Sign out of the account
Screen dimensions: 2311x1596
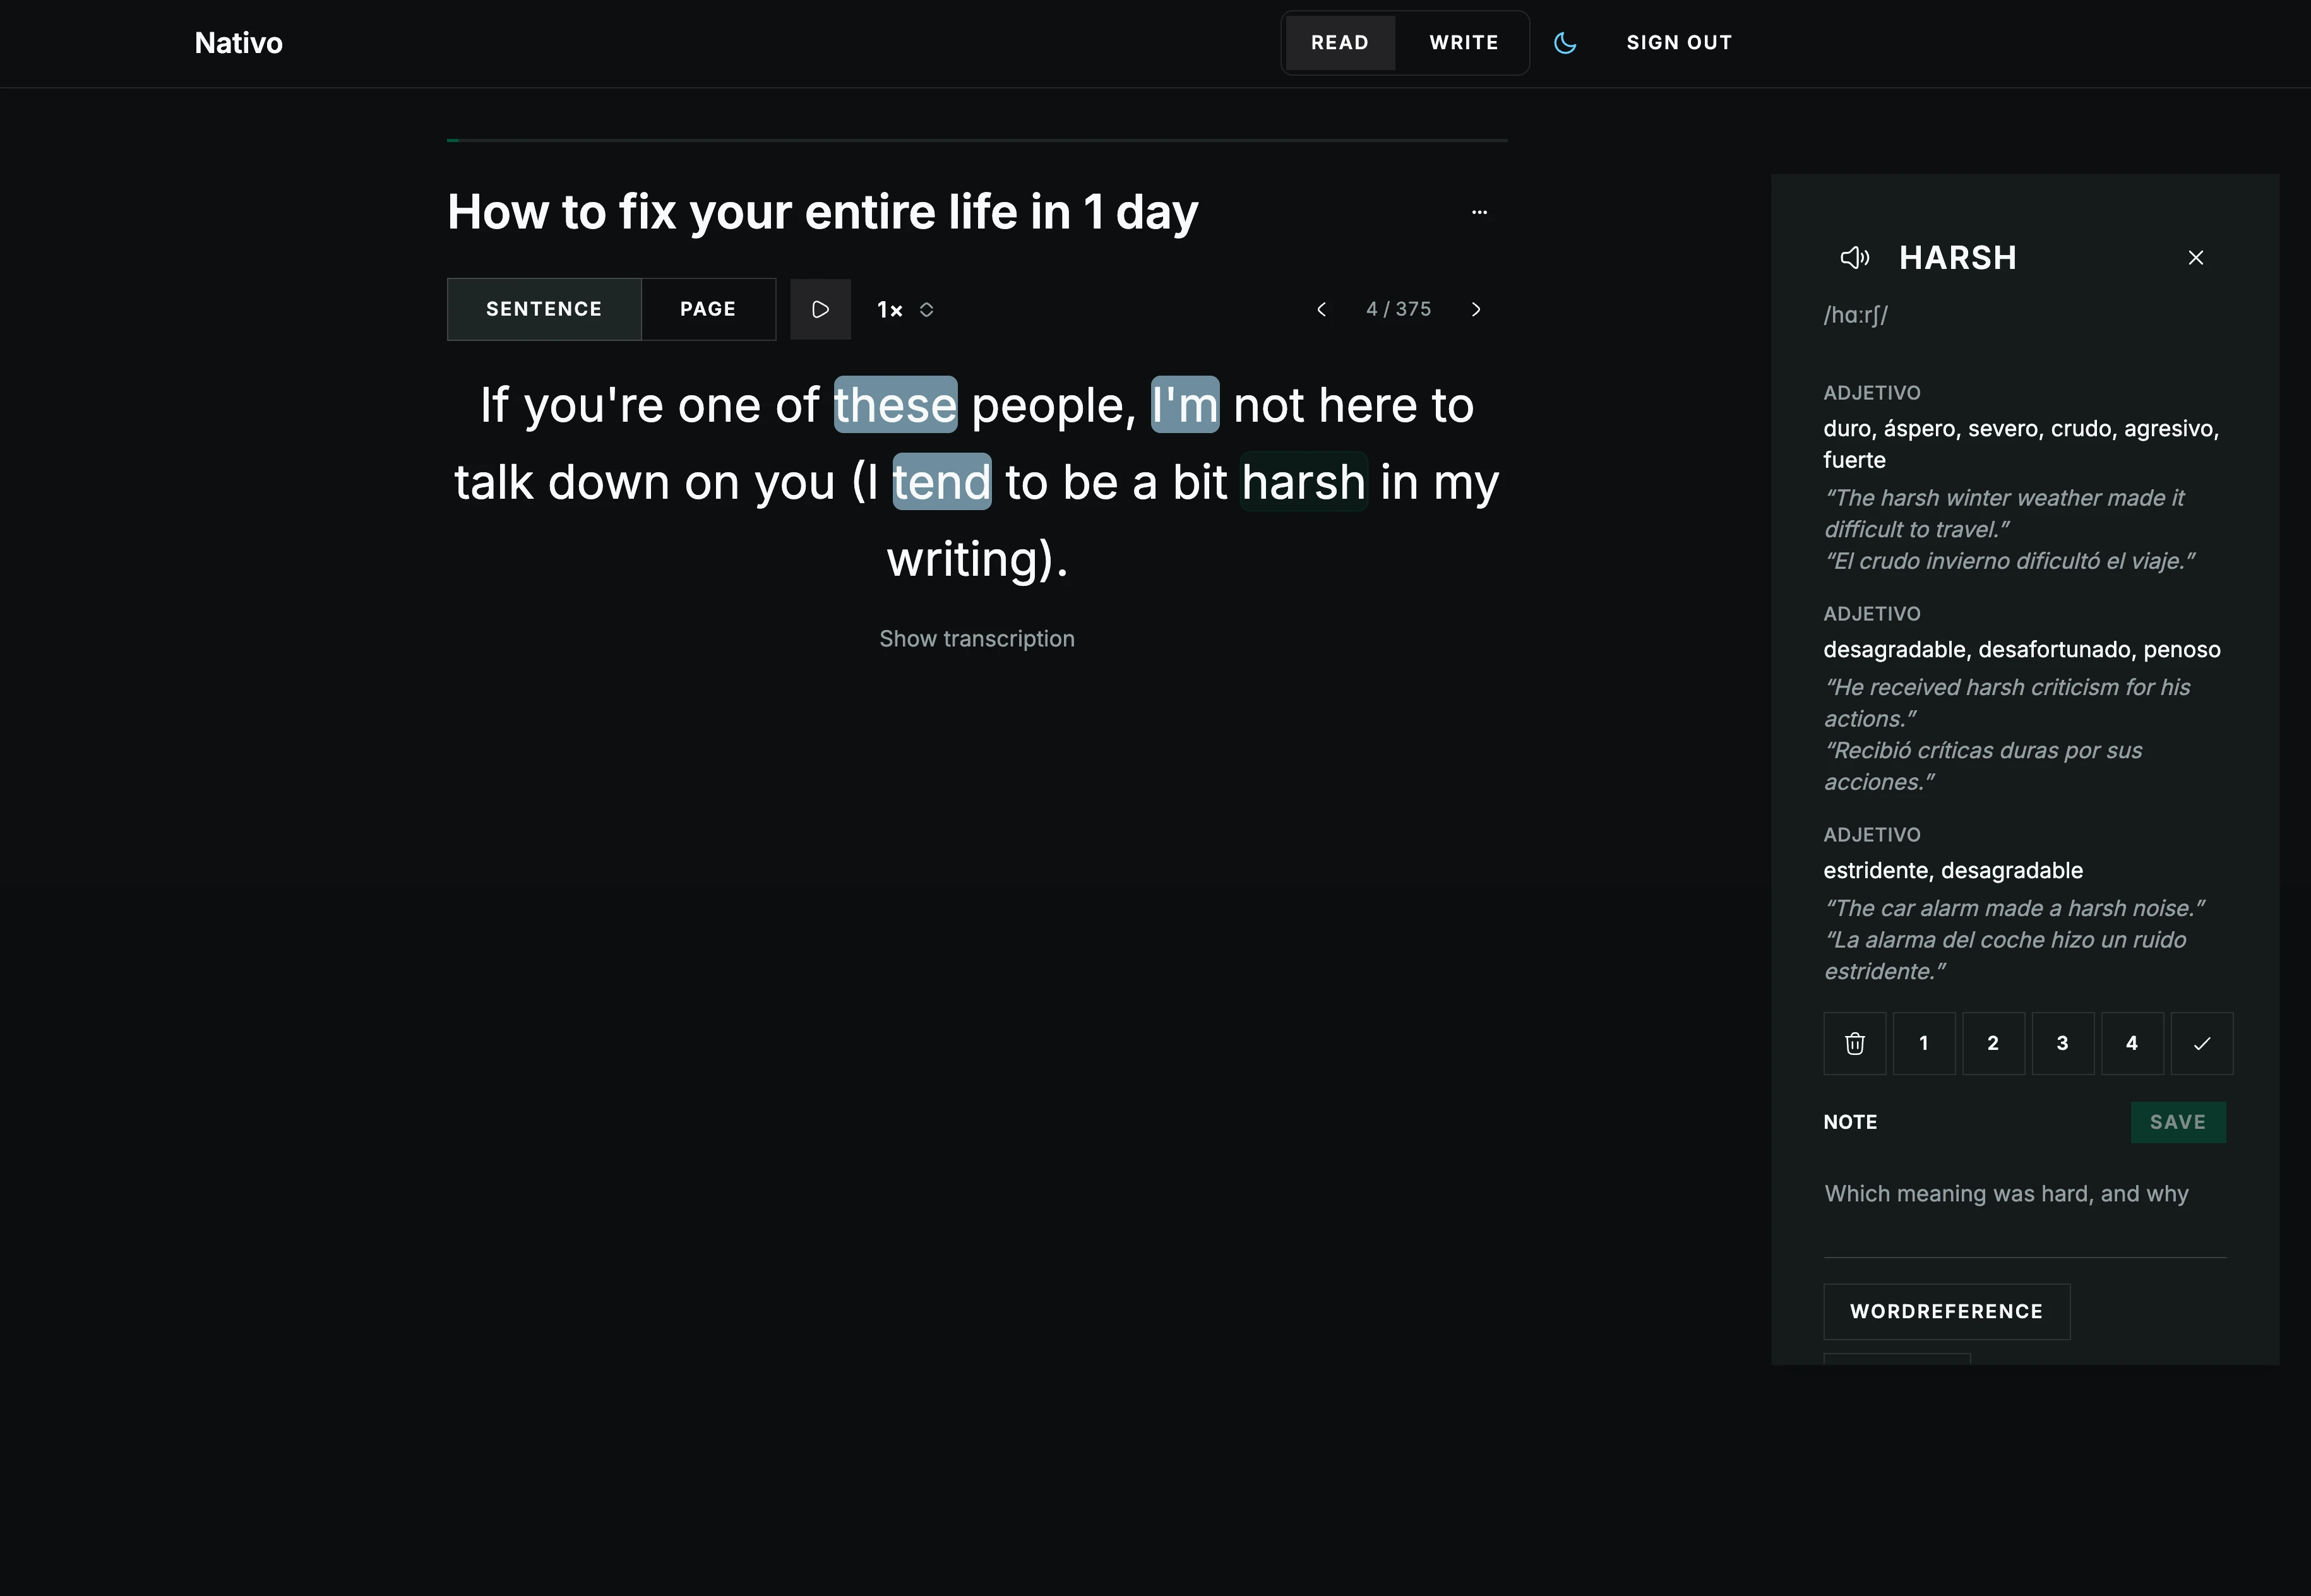[x=1679, y=43]
